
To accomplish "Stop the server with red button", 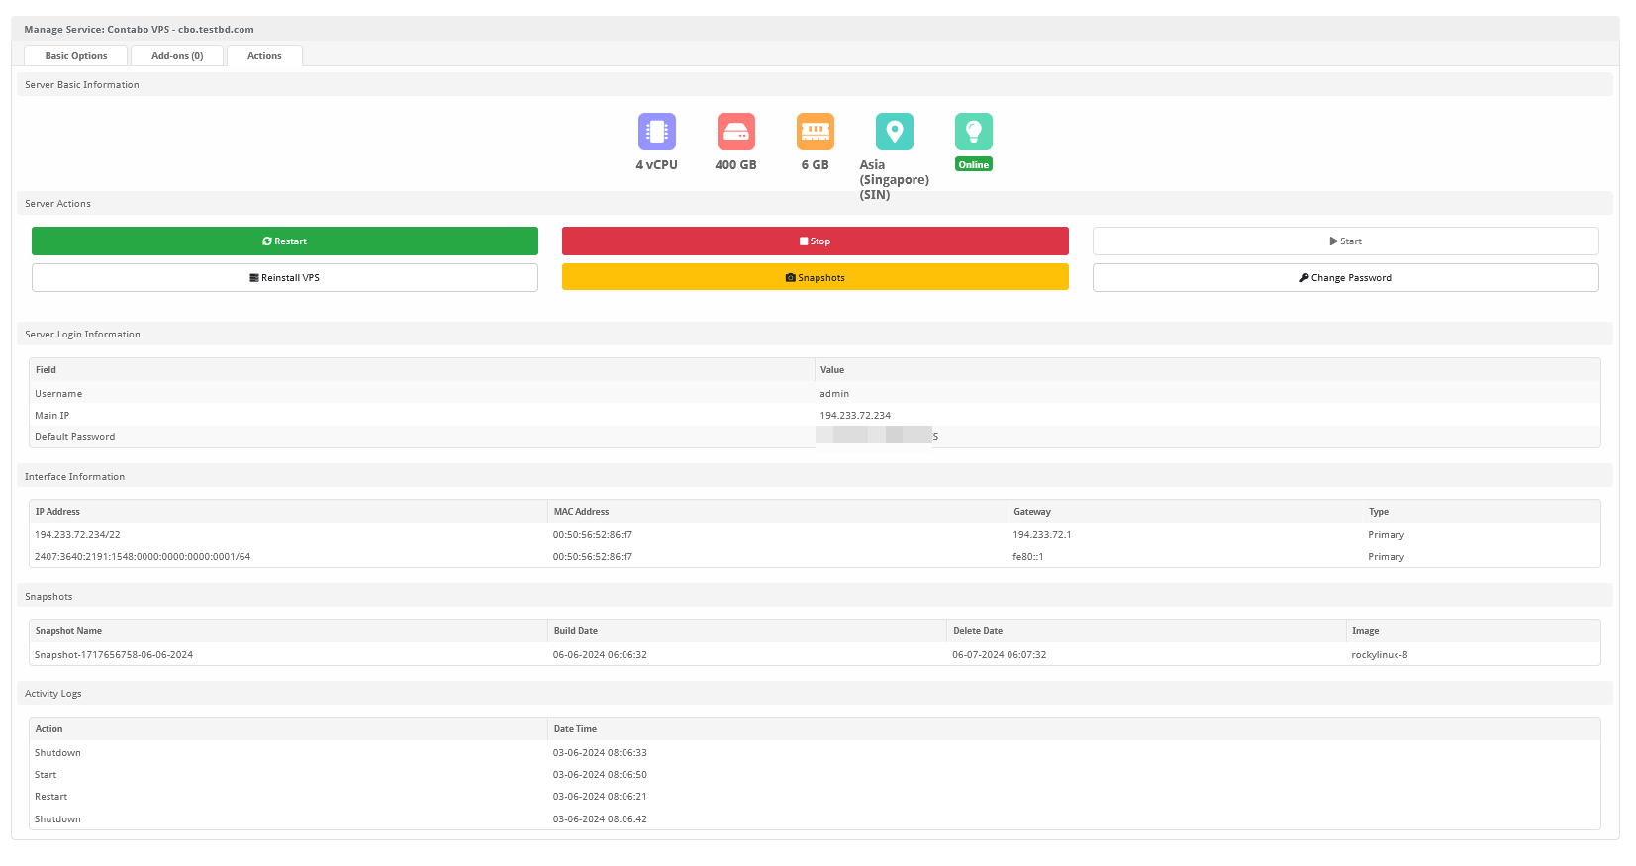I will click(816, 241).
